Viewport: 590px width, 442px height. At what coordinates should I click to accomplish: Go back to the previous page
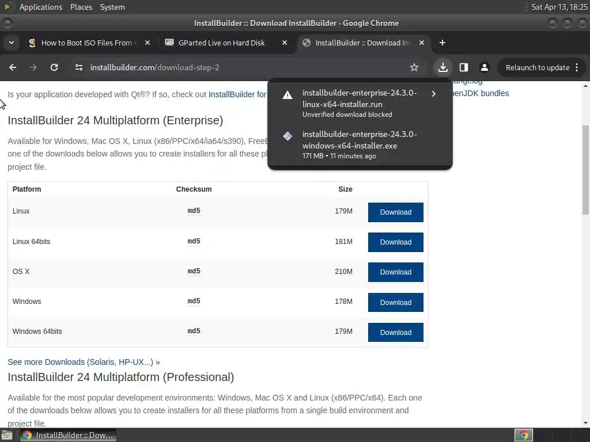13,67
